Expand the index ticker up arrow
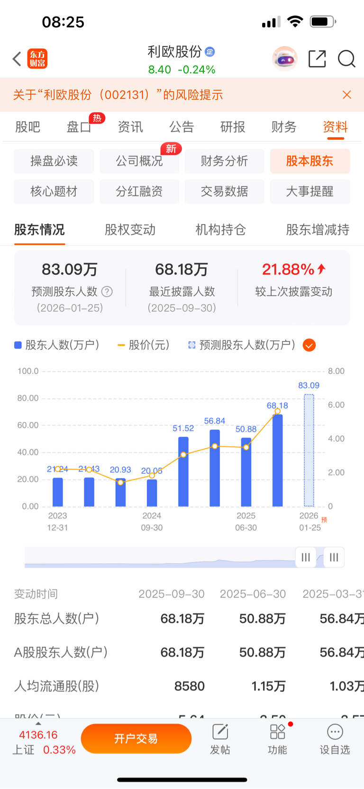 click(x=38, y=723)
